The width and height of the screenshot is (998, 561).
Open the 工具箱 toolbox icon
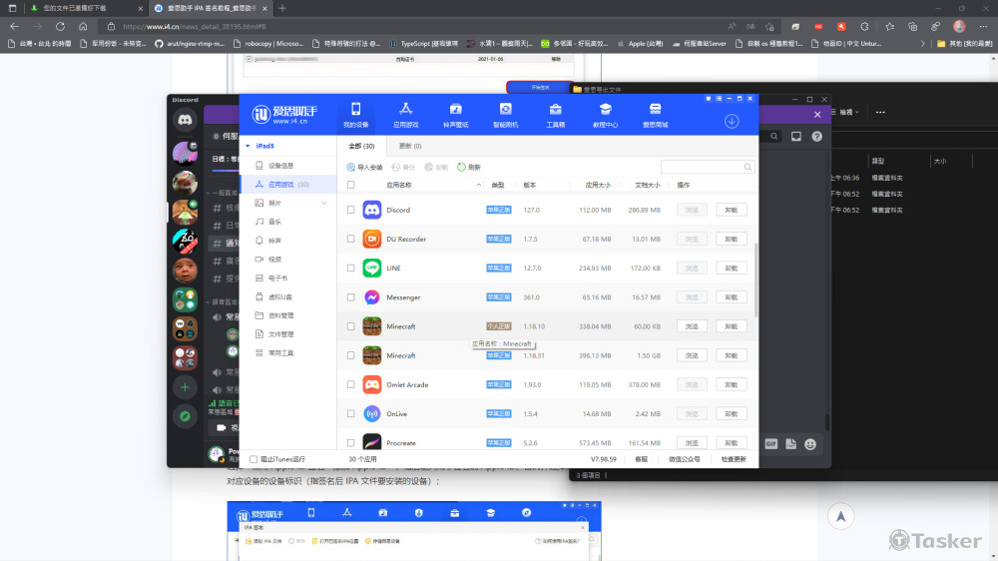pos(555,114)
